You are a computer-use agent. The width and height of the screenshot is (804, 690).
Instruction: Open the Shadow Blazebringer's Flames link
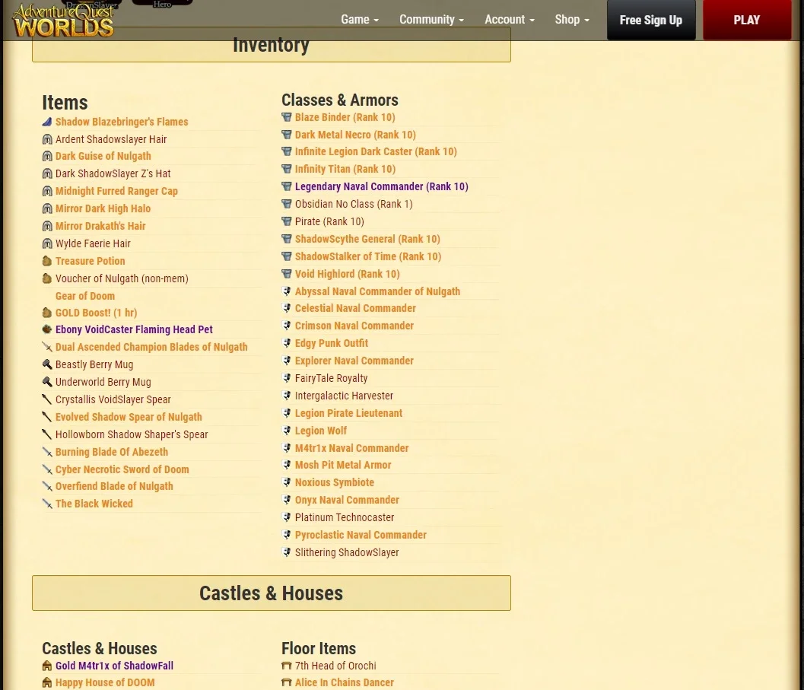click(x=122, y=122)
